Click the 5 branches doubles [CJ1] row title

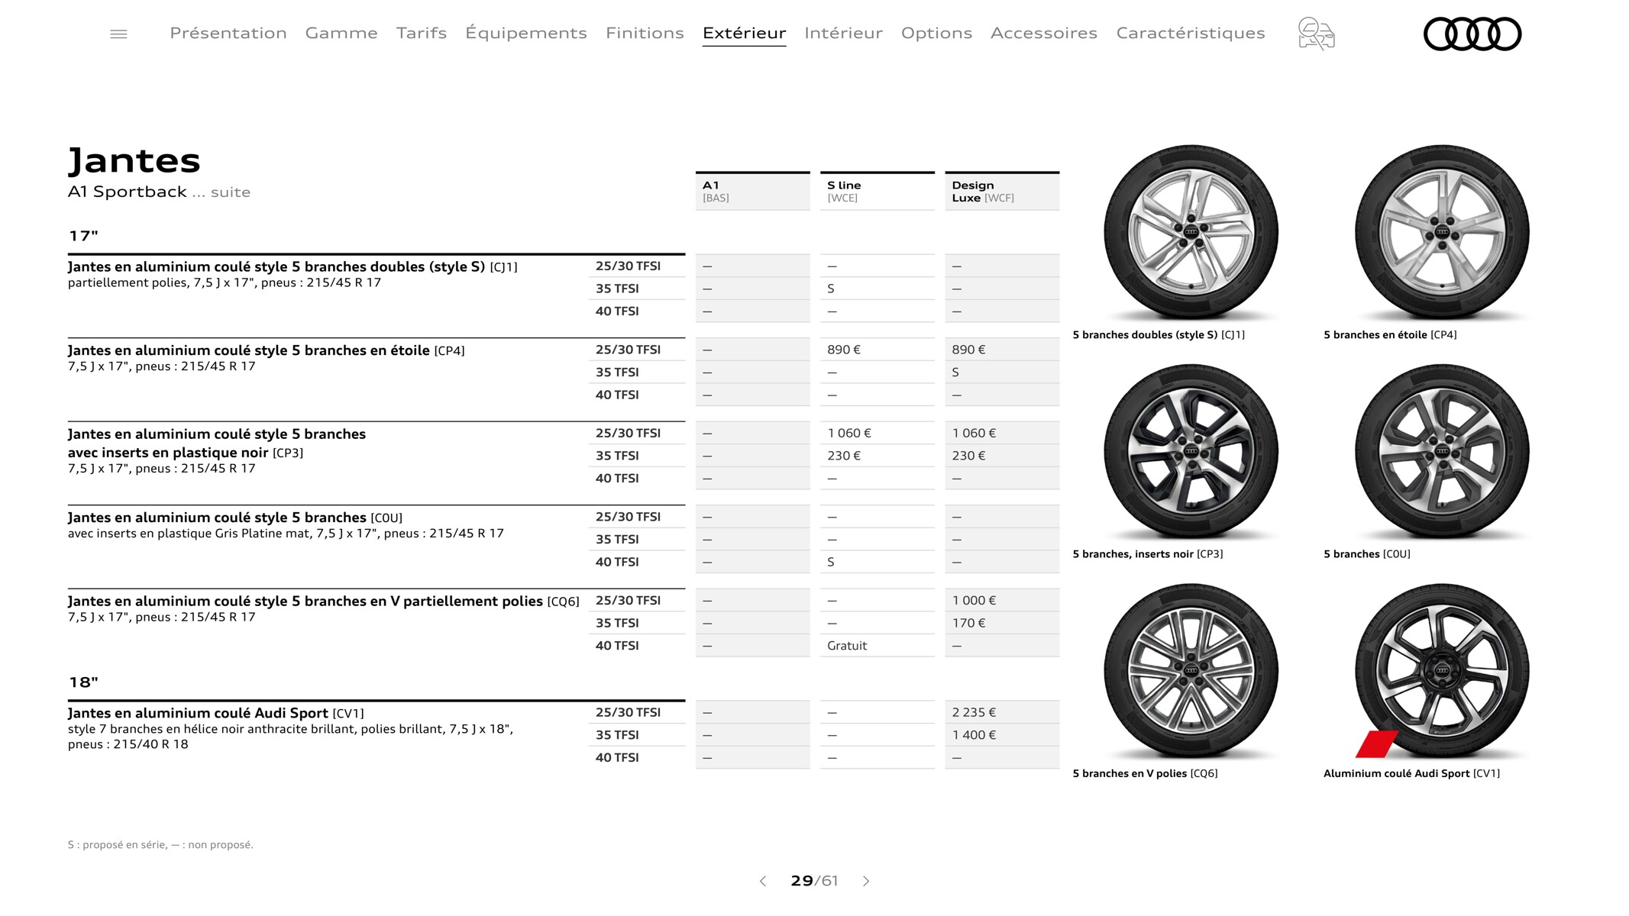(293, 266)
